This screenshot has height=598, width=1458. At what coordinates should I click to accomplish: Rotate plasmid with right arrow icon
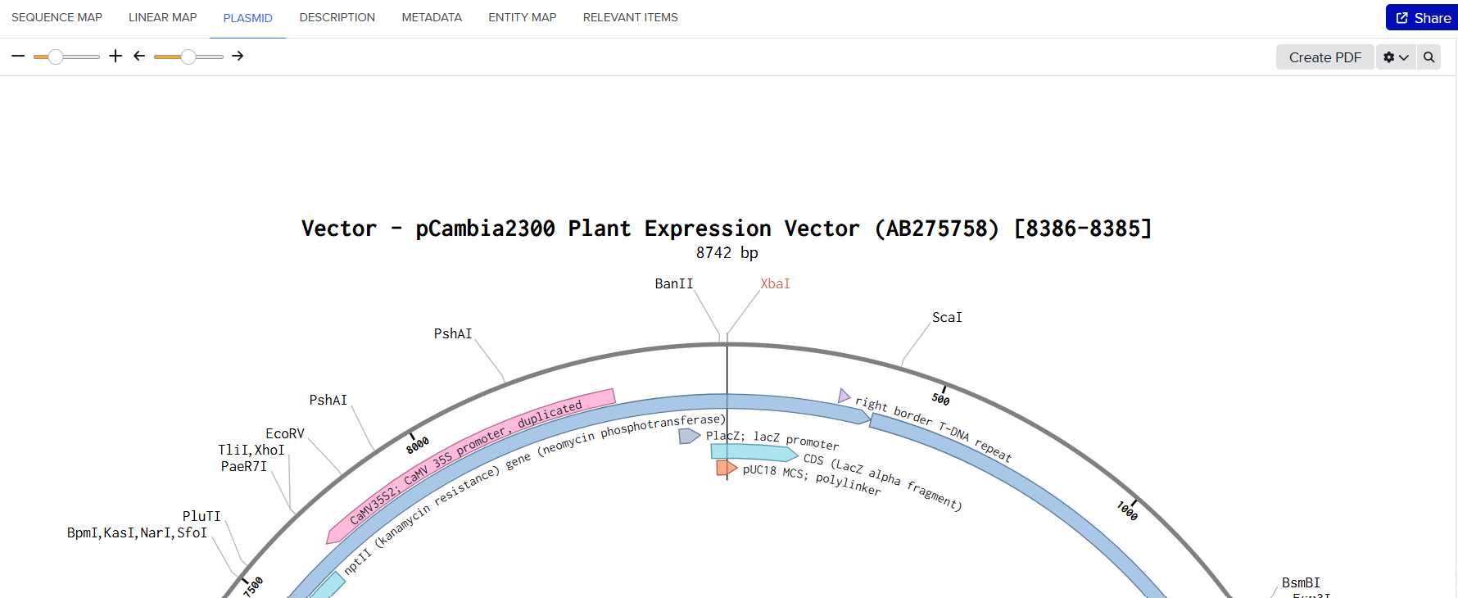click(x=238, y=56)
